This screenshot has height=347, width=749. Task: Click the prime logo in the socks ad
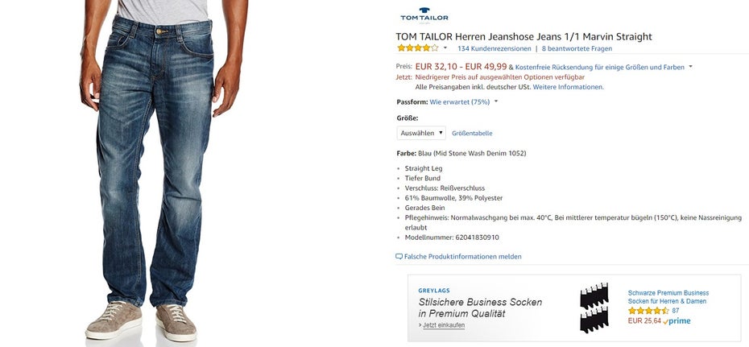[677, 321]
